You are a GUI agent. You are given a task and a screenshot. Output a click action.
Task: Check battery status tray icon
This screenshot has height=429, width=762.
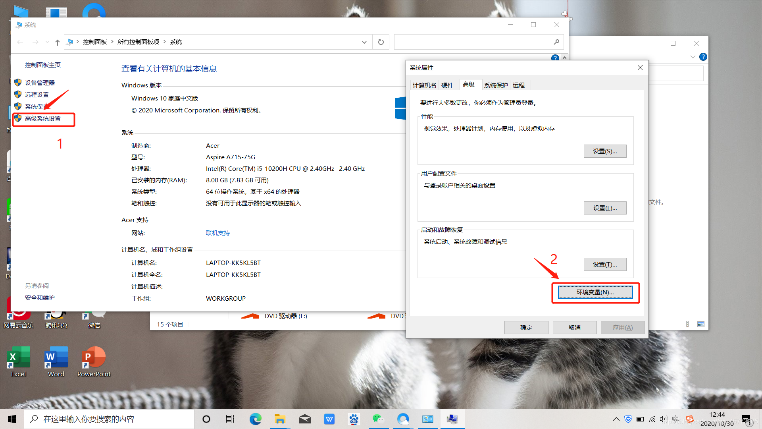640,419
